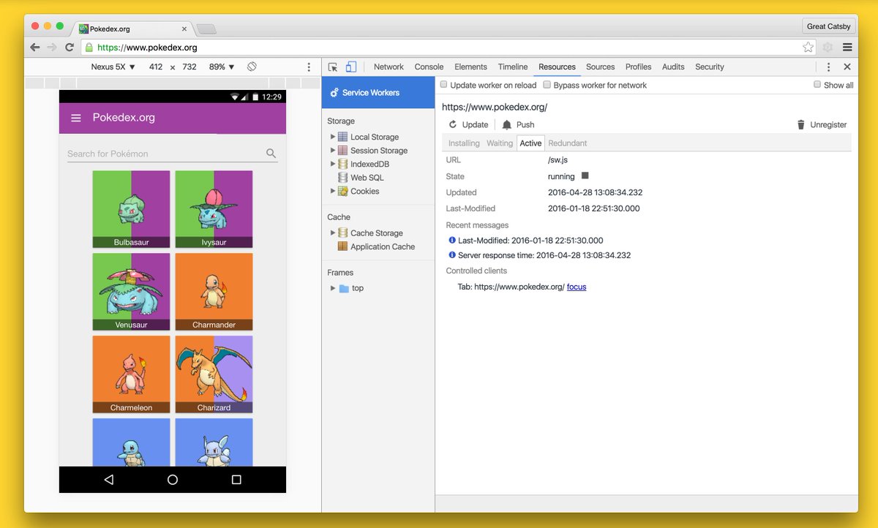Image resolution: width=878 pixels, height=528 pixels.
Task: Click the device height 732 field
Action: point(190,67)
